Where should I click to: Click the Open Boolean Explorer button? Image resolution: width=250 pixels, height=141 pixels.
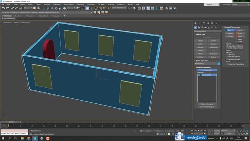[x=207, y=107]
